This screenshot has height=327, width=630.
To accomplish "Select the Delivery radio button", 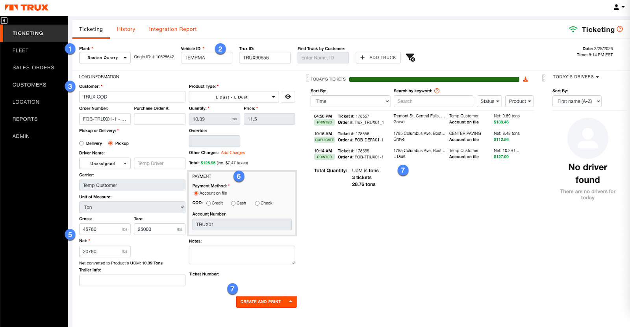I will pos(82,143).
